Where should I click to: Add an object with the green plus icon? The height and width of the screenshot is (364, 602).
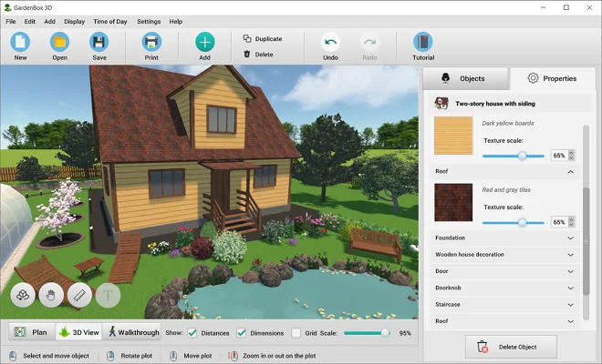[204, 42]
